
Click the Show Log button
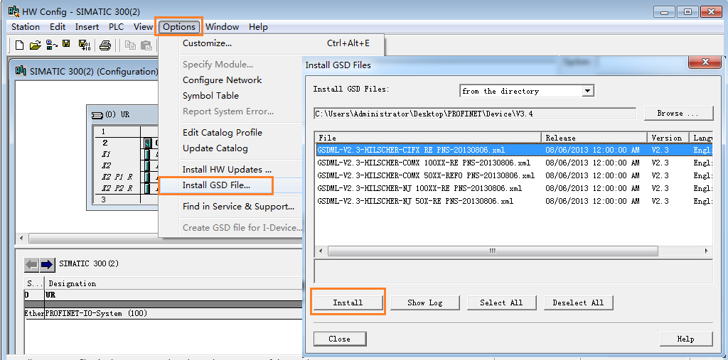(x=425, y=302)
